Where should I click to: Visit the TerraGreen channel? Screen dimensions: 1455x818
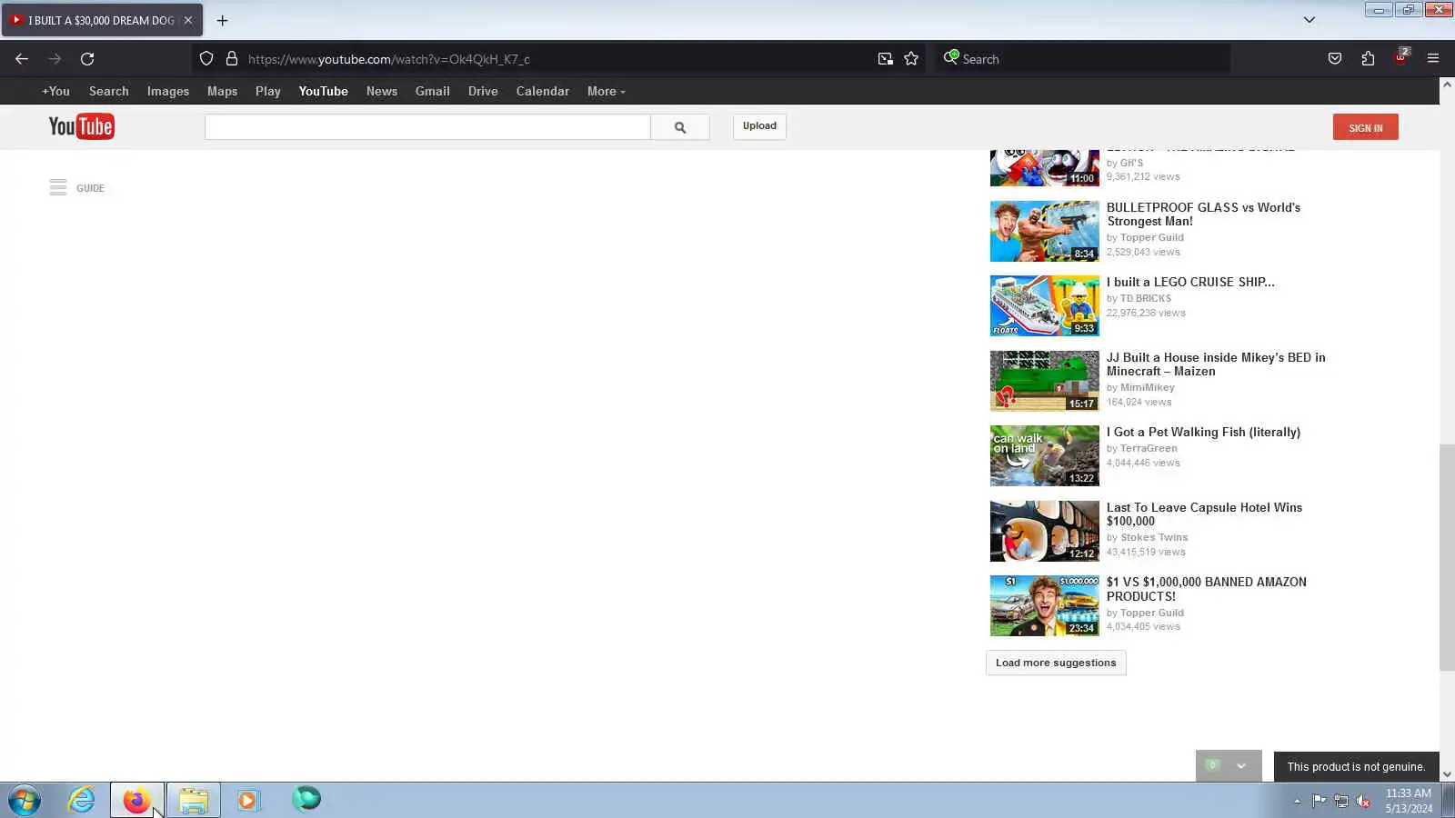(x=1149, y=448)
